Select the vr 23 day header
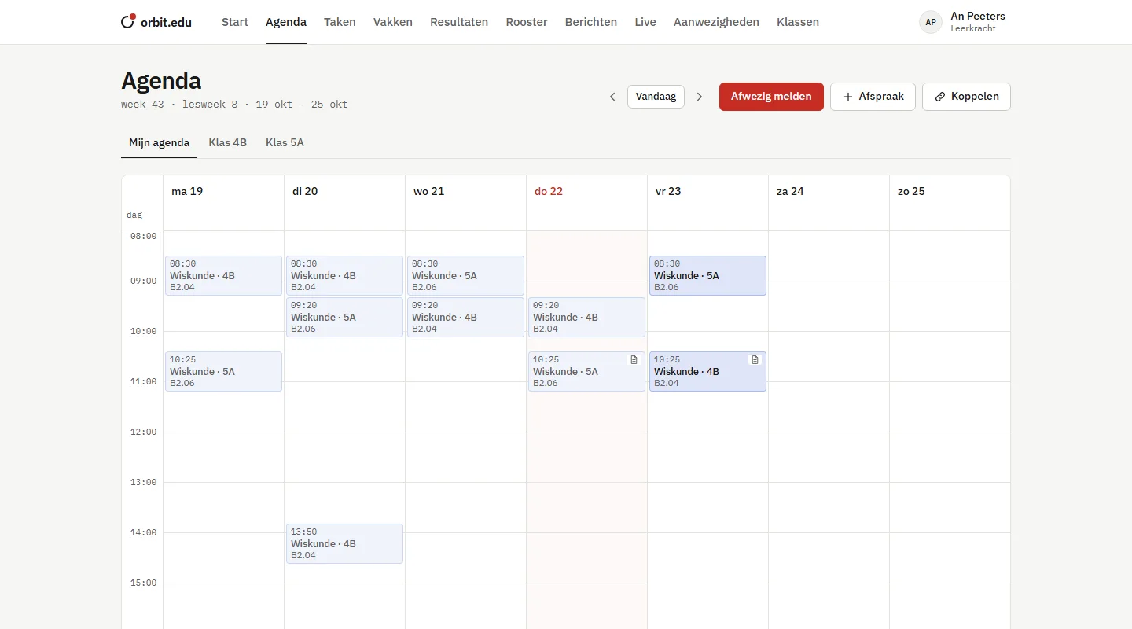 tap(668, 191)
